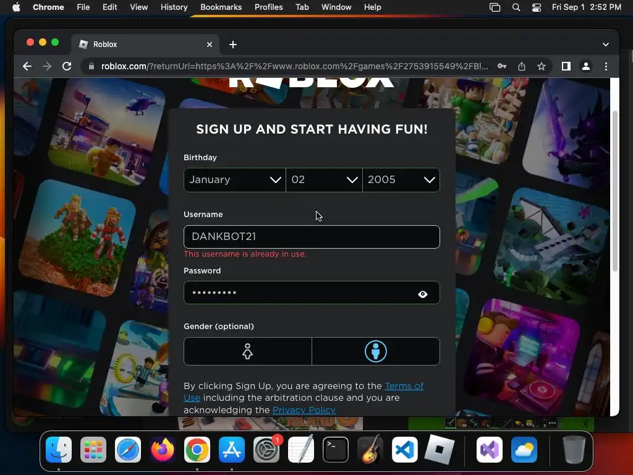Open Terminal from the Dock
Screen dimensions: 633x475
(x=336, y=450)
